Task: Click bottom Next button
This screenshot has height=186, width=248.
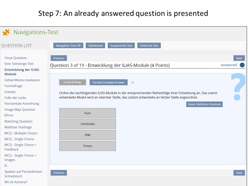Action: [239, 173]
